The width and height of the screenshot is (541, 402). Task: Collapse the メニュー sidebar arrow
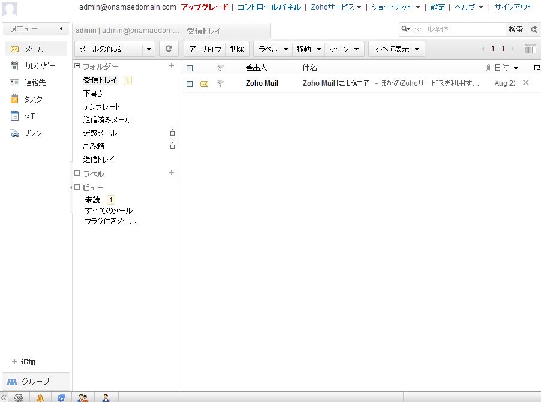point(61,29)
